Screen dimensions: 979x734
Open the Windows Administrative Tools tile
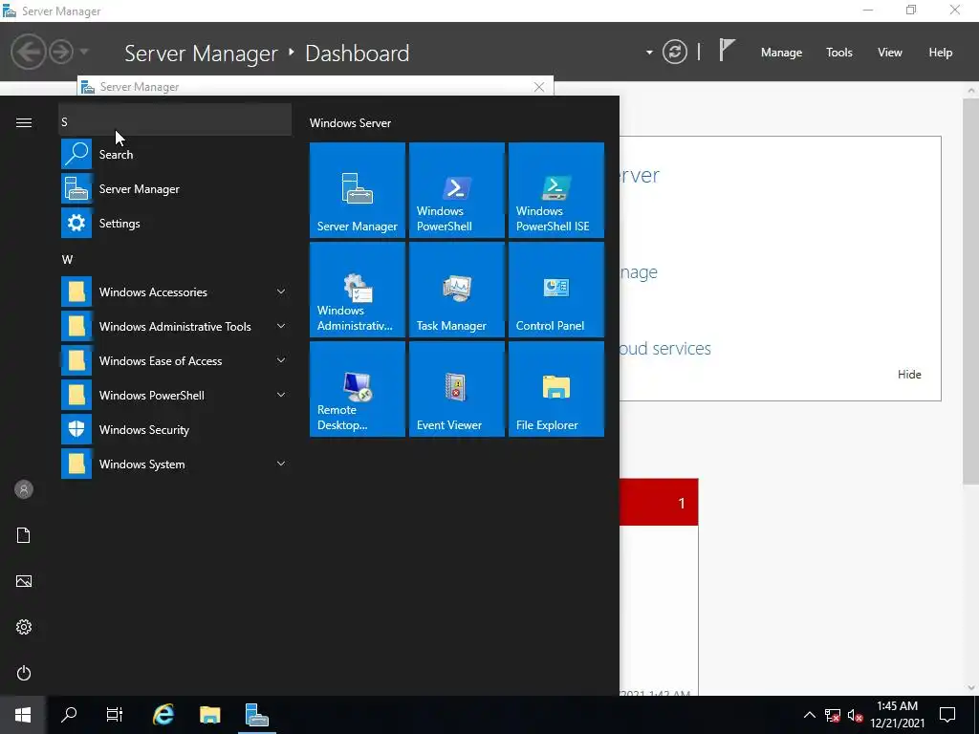click(x=358, y=289)
